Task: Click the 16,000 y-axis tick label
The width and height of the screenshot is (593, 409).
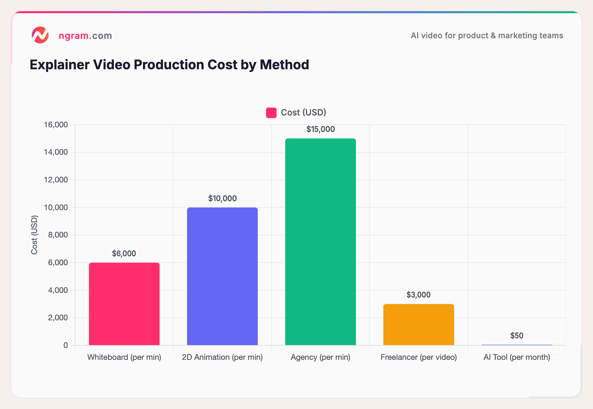Action: point(55,125)
